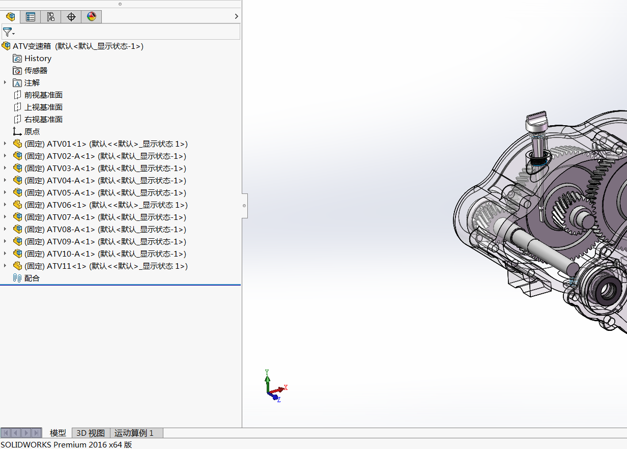This screenshot has width=627, height=449.
Task: Expand the ATV06<1> component tree
Action: point(5,205)
